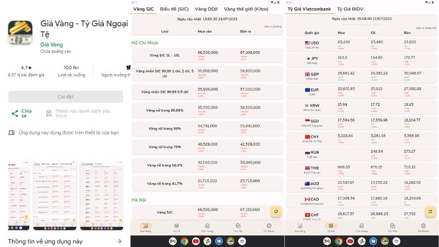Viewport: 439px width, 247px height.
Task: Open Messages from the exchange rate screenshot dock
Action: (x=373, y=241)
